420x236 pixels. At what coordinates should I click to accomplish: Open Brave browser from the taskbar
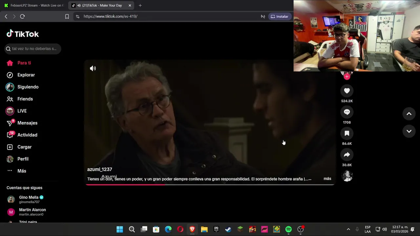[x=192, y=229]
